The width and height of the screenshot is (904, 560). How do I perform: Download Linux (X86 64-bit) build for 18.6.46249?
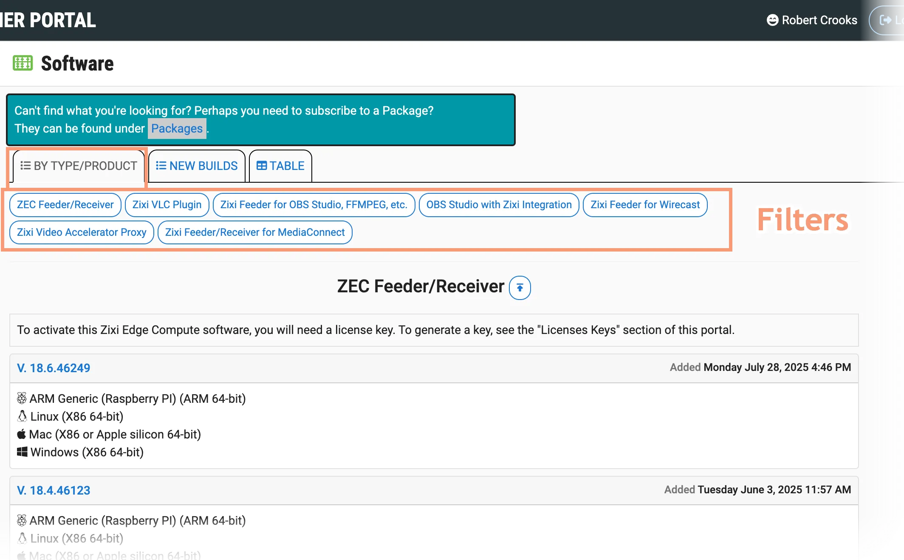(x=77, y=416)
